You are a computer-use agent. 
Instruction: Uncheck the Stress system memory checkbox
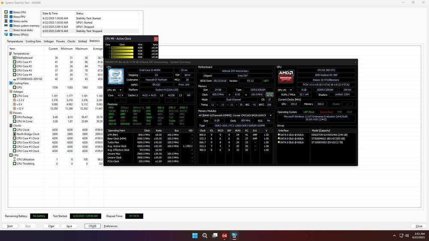(11, 26)
